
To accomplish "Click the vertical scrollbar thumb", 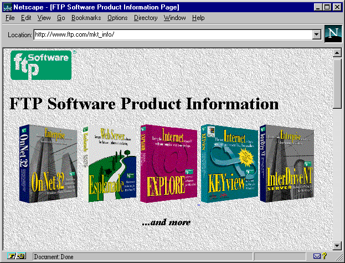I will click(x=337, y=83).
